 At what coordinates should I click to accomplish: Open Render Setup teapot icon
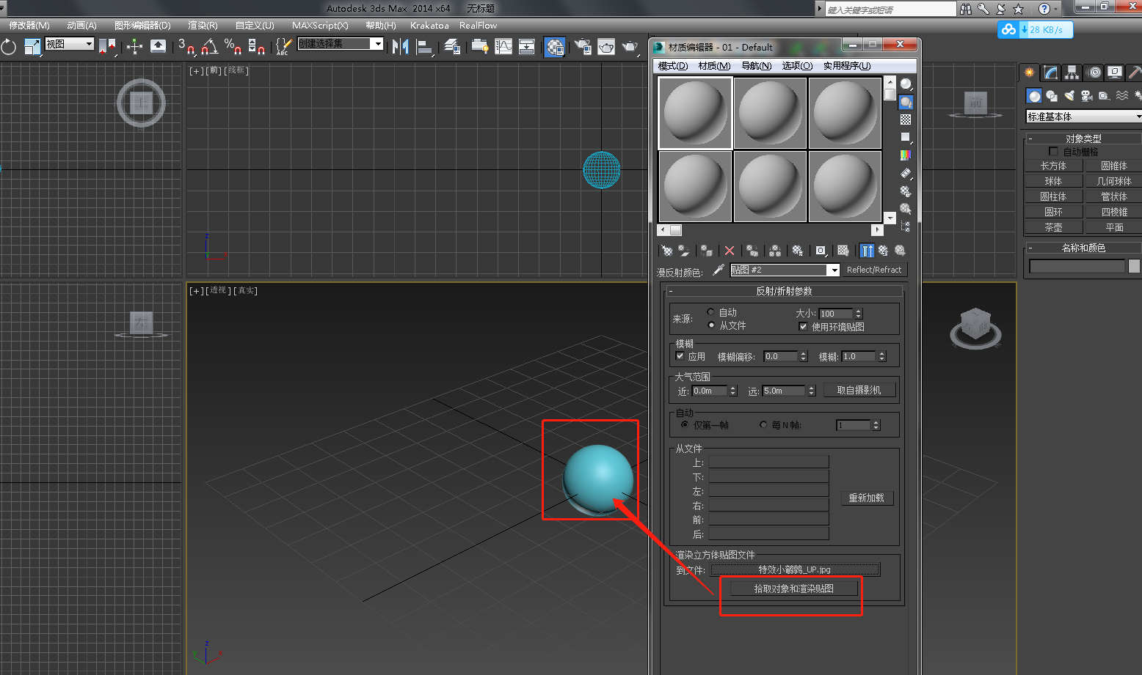pyautogui.click(x=583, y=47)
